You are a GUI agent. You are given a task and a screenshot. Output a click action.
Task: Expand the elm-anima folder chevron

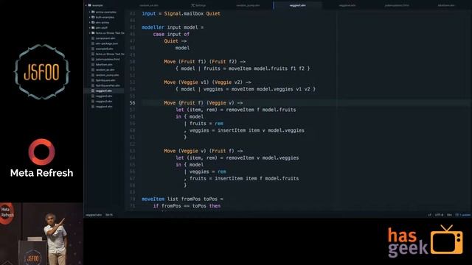[x=89, y=23]
